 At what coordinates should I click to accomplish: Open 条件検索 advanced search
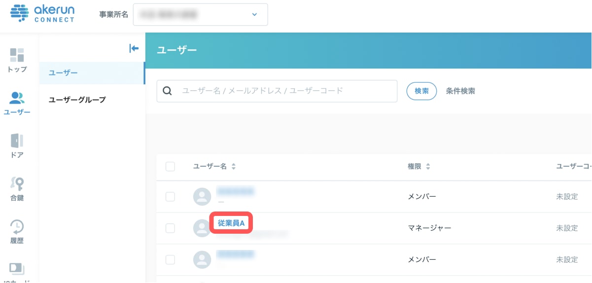coord(460,91)
